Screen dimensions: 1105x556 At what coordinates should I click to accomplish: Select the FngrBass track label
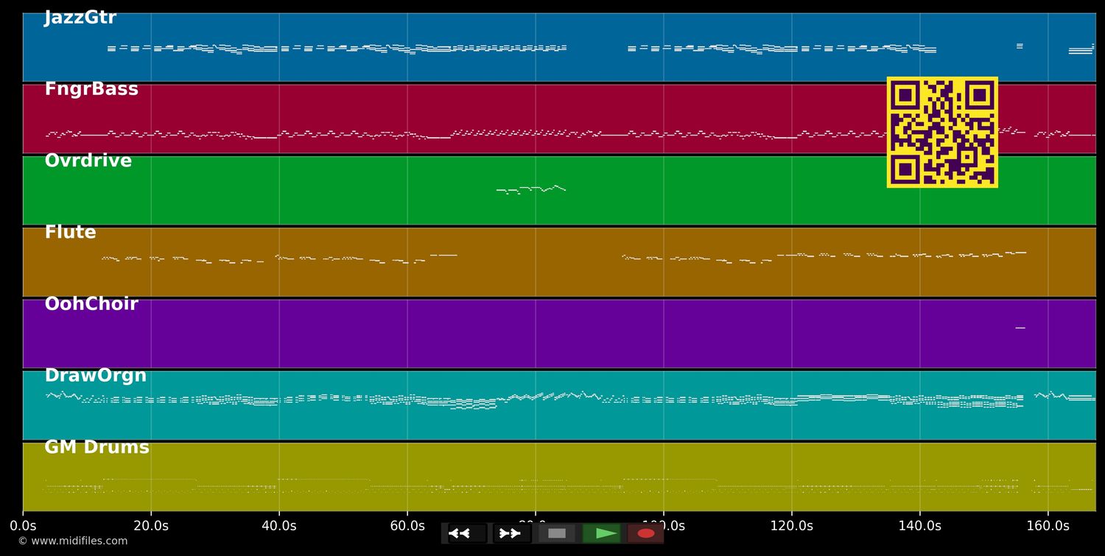91,89
